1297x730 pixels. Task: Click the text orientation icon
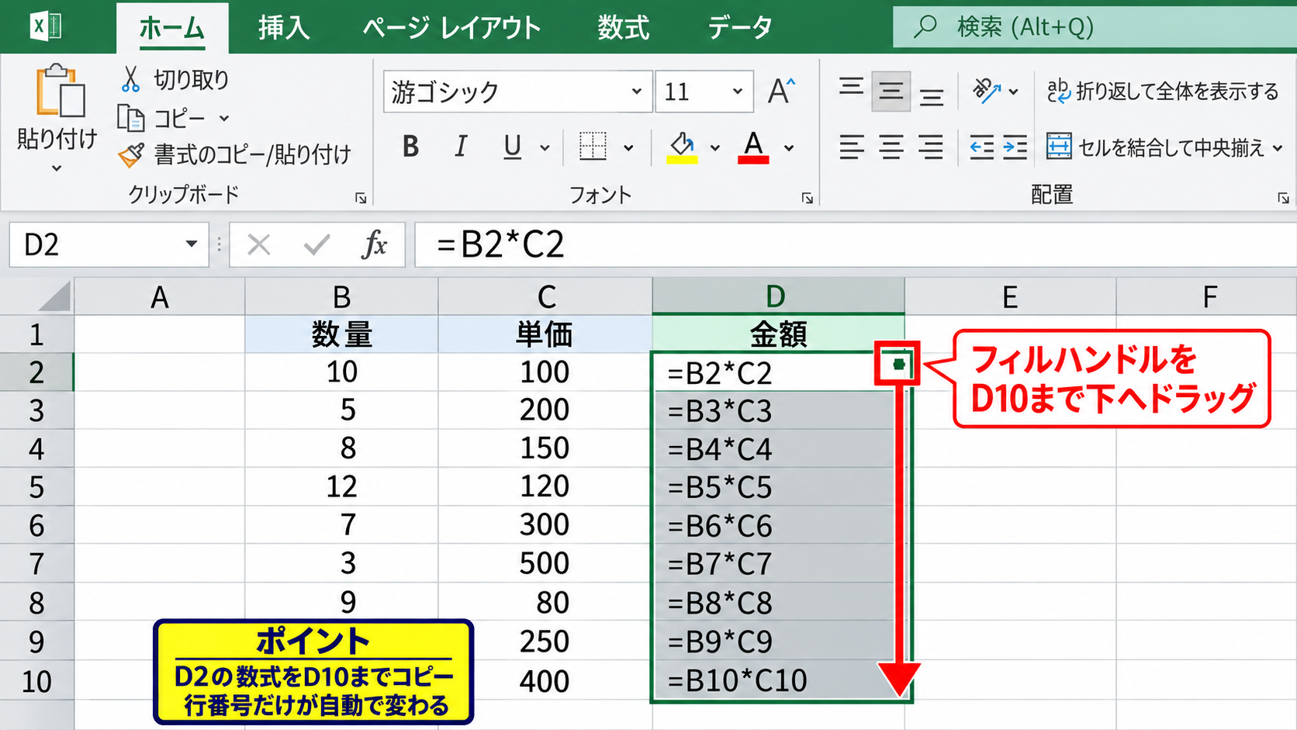[986, 91]
